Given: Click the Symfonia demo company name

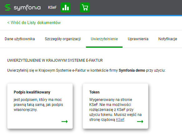Looking at the screenshot, I should click(132, 70).
